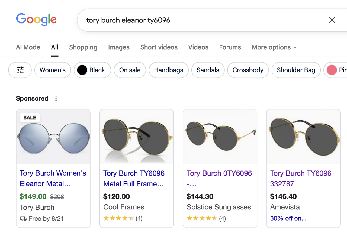This screenshot has height=239, width=347.
Task: Click the $146.40 price
Action: (284, 196)
